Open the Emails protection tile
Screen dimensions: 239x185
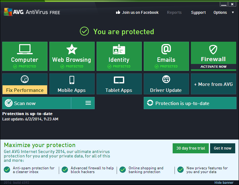point(166,56)
